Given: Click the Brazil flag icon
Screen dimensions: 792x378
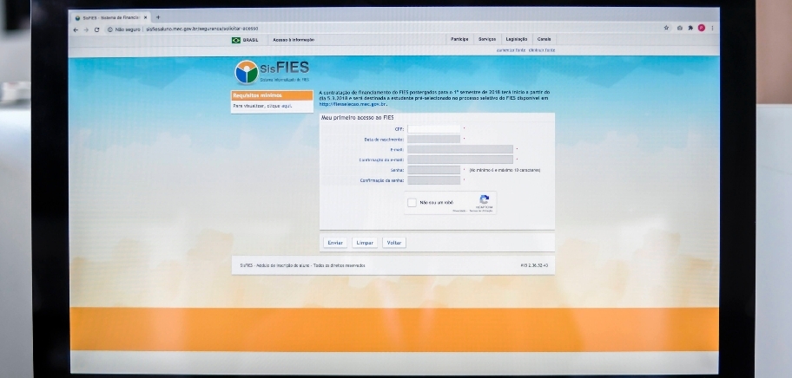Looking at the screenshot, I should (236, 40).
